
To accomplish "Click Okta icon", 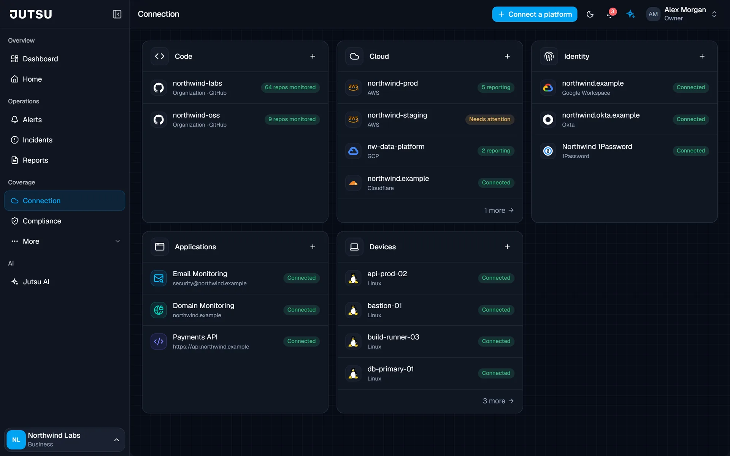I will (x=548, y=119).
